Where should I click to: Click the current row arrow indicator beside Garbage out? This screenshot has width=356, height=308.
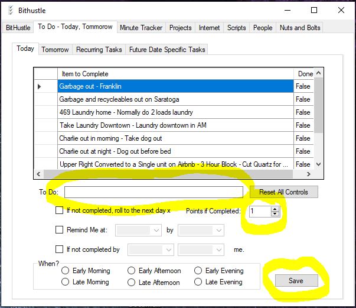tap(40, 86)
